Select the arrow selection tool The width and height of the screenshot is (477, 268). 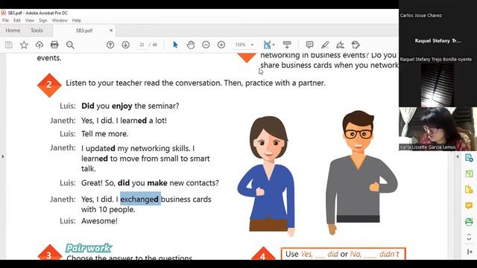tap(175, 45)
